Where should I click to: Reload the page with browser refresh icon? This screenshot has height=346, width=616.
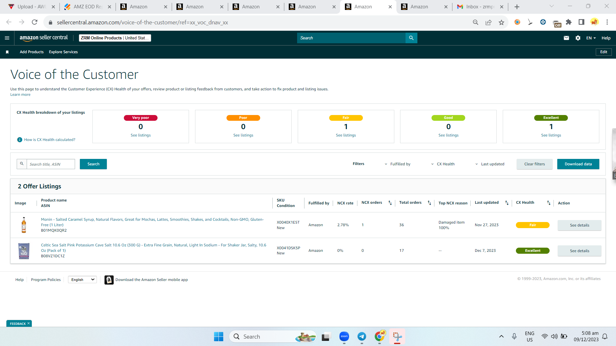point(35,22)
